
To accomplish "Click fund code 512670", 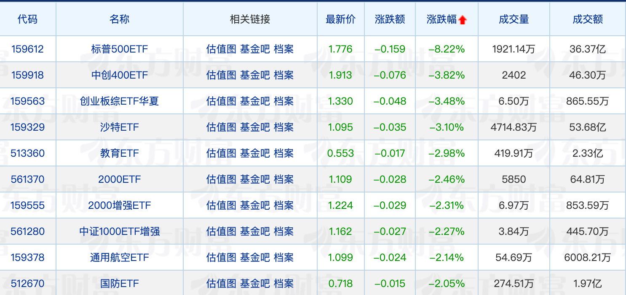I will tap(27, 284).
